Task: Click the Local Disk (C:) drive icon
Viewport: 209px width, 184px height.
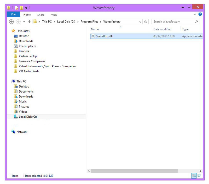Action: pyautogui.click(x=16, y=116)
